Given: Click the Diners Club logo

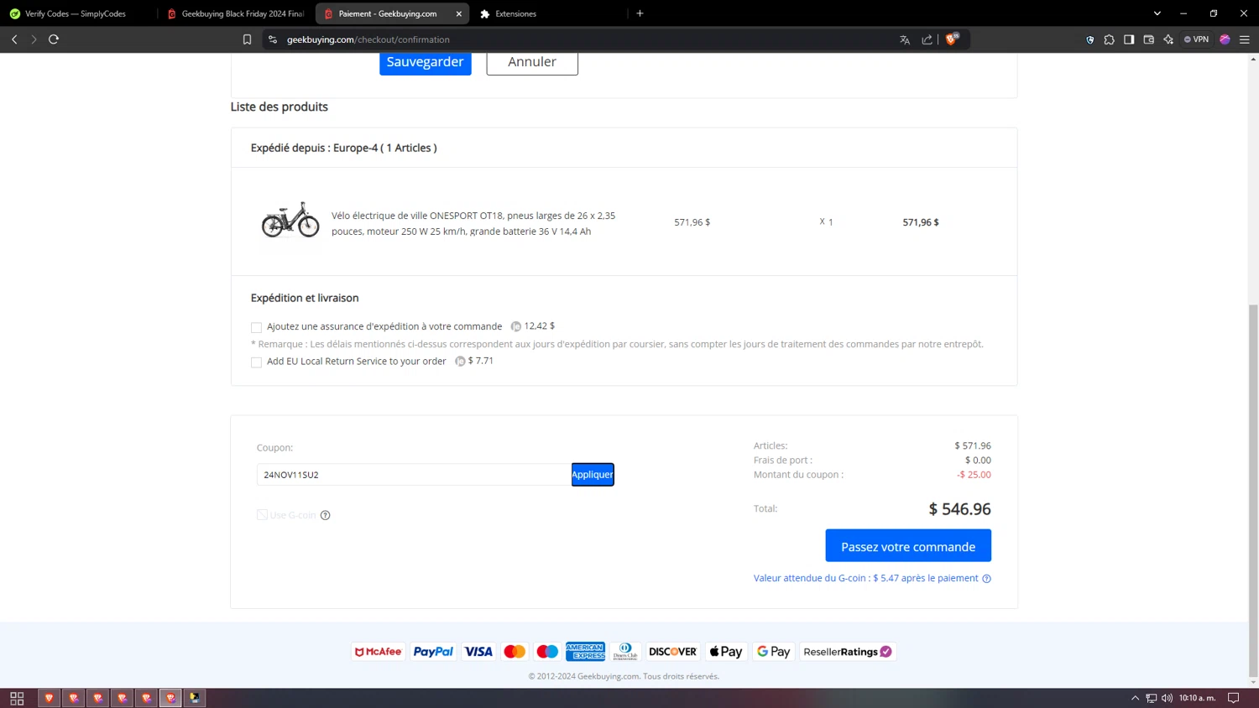Looking at the screenshot, I should coord(625,652).
